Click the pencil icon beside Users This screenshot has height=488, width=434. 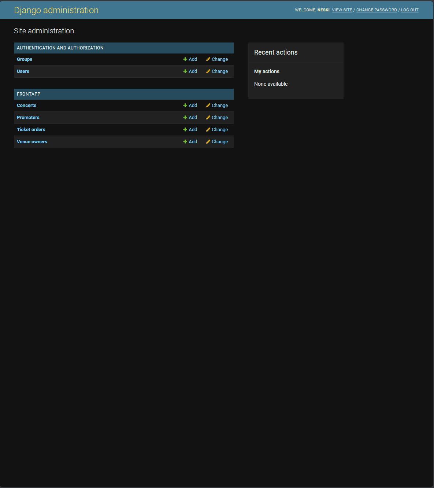208,71
